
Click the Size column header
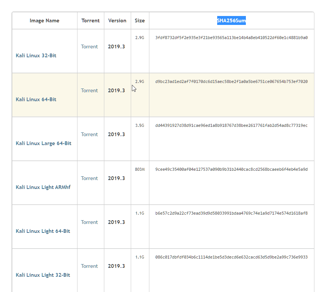point(140,20)
